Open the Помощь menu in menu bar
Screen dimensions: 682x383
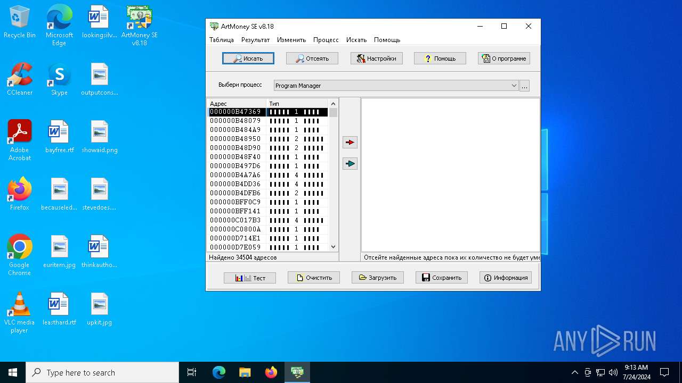(387, 40)
